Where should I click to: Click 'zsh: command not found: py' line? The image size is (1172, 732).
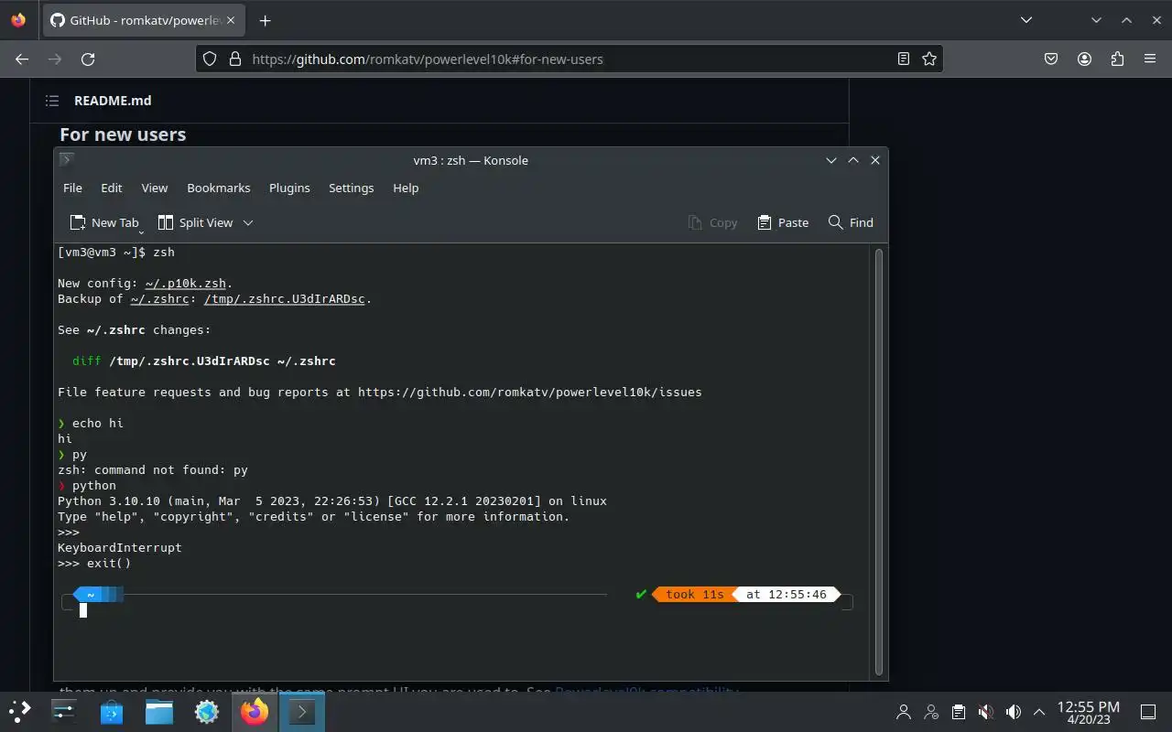153,470
